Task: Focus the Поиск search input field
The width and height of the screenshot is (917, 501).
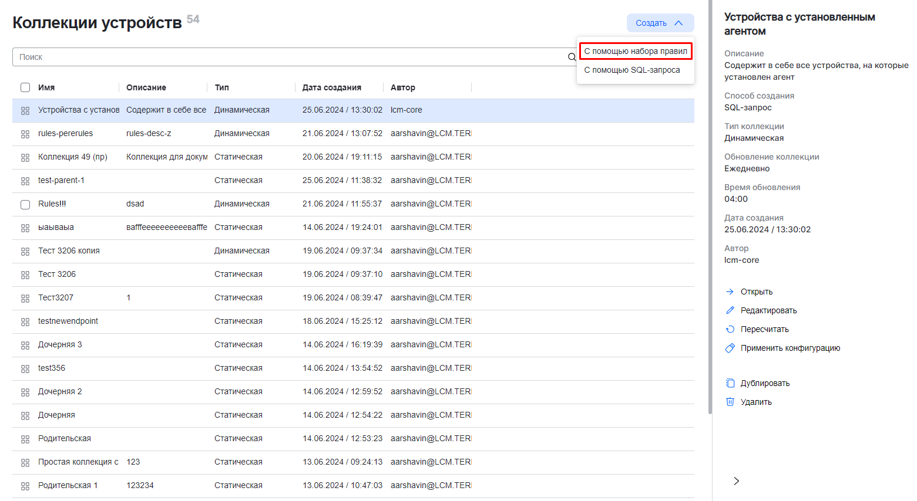Action: click(288, 57)
